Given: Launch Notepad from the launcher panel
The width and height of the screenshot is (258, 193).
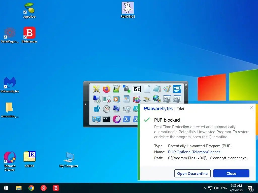Looking at the screenshot, I should [x=157, y=89].
